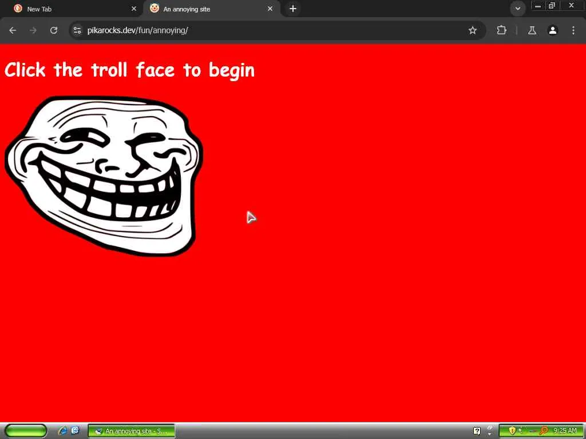Expand the tab search dropdown arrow
Image resolution: width=586 pixels, height=439 pixels.
(517, 8)
